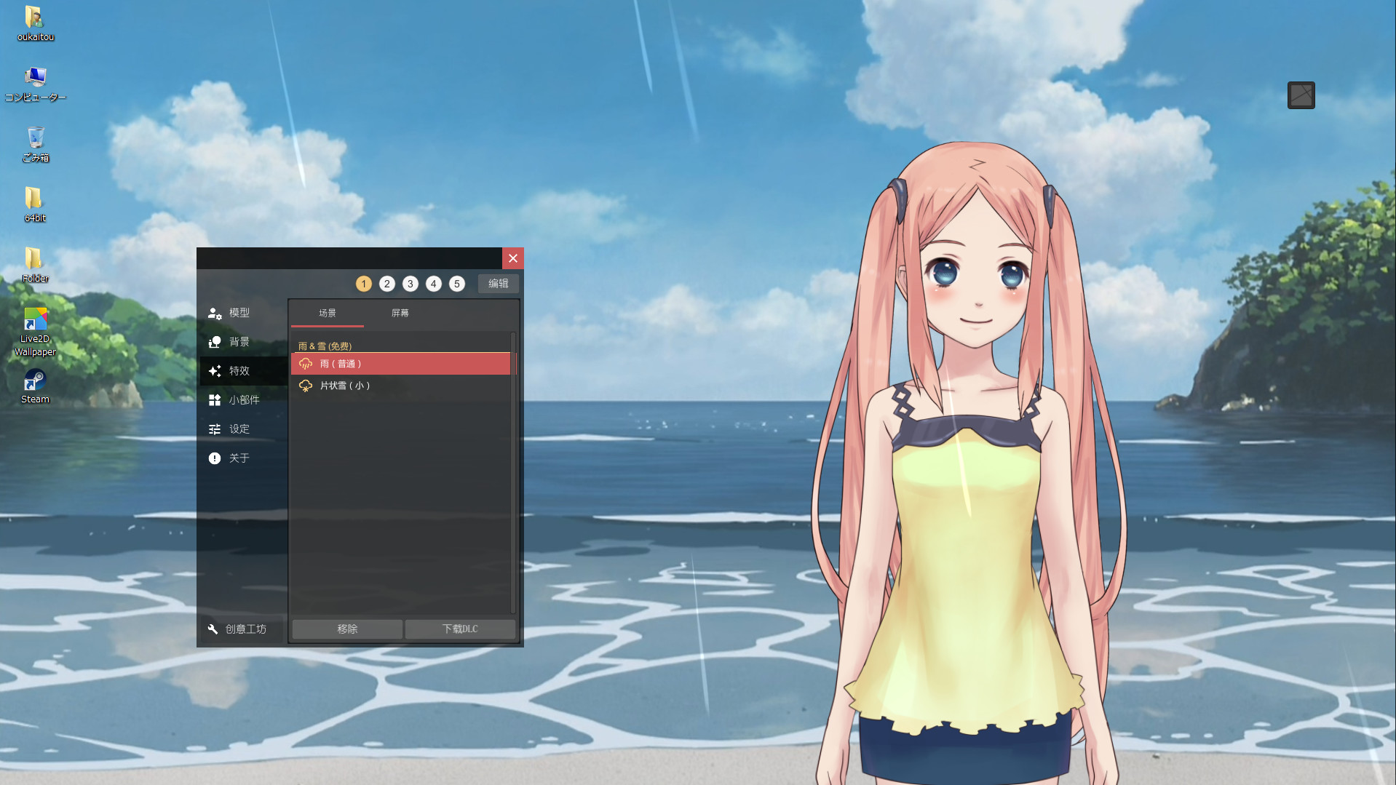The image size is (1396, 785).
Task: Click the 移除 button
Action: click(346, 629)
